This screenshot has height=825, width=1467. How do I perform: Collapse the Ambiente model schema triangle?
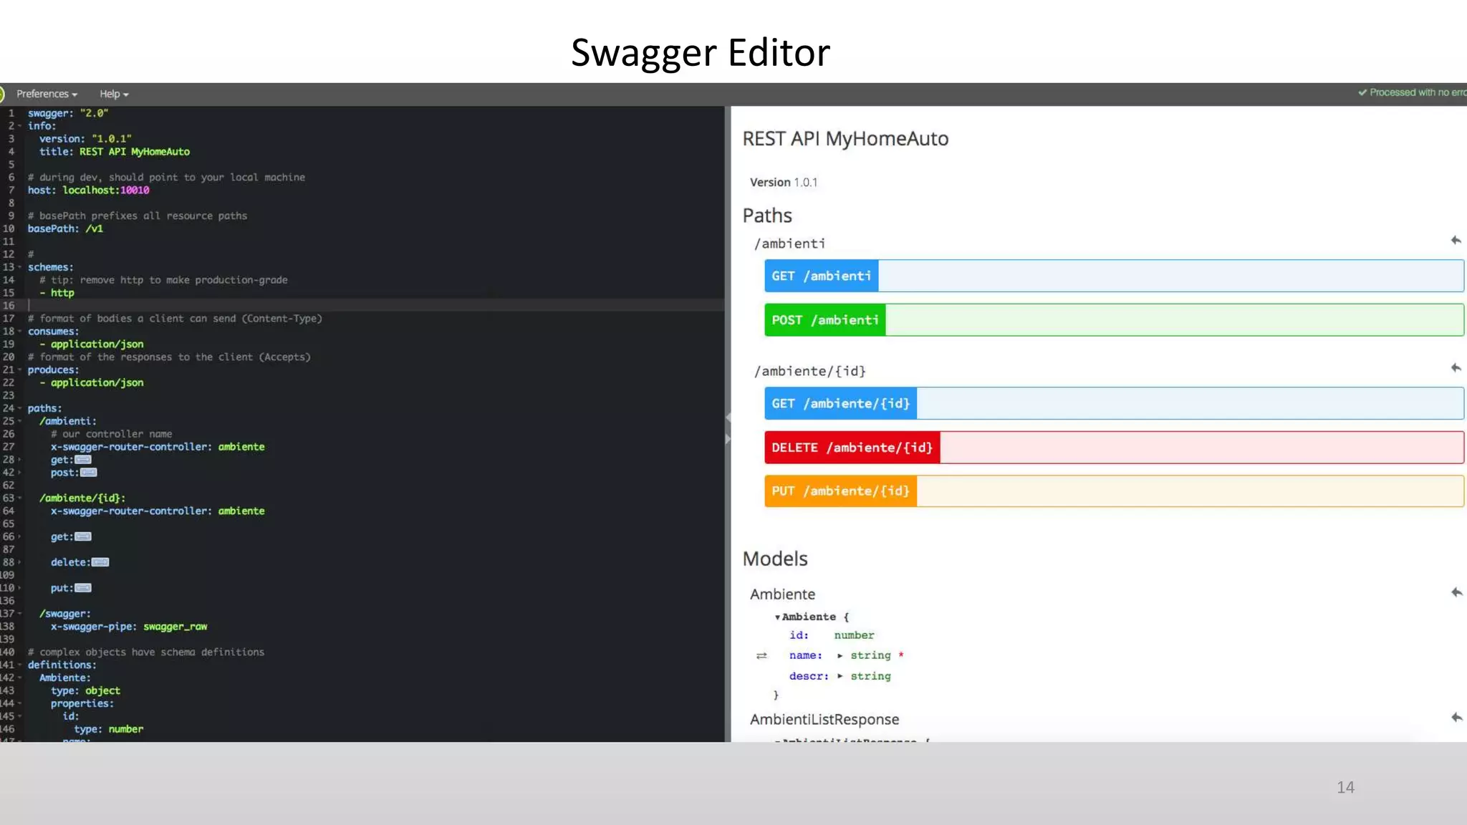click(x=777, y=617)
